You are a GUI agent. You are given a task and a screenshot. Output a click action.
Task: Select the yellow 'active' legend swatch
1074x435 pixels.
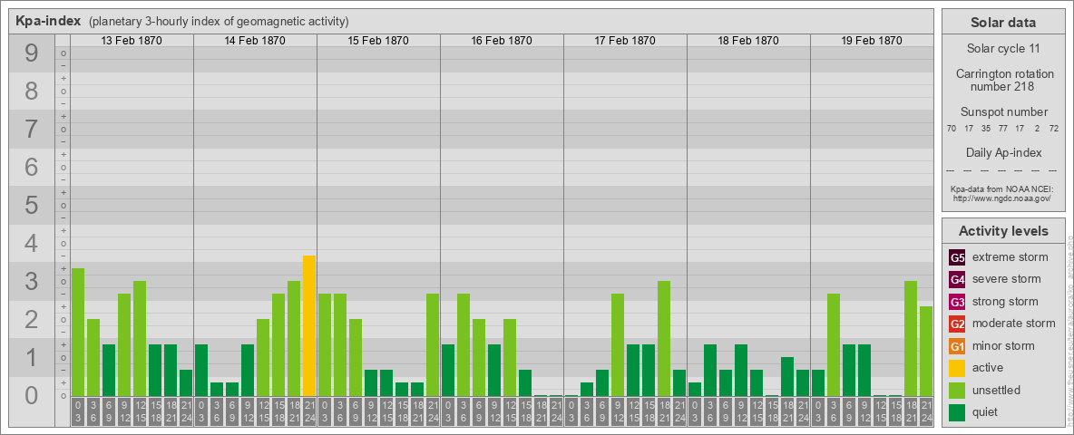(x=957, y=368)
